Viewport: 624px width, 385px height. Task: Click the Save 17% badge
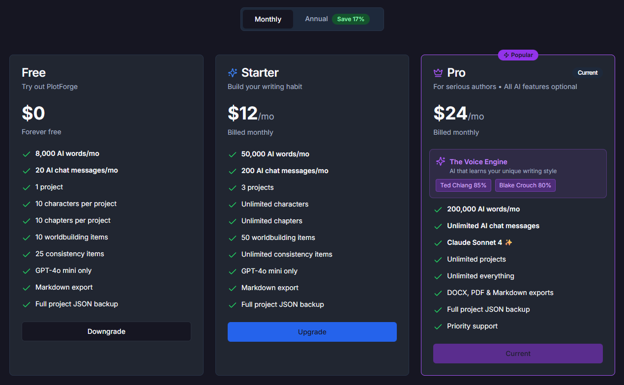(x=351, y=19)
